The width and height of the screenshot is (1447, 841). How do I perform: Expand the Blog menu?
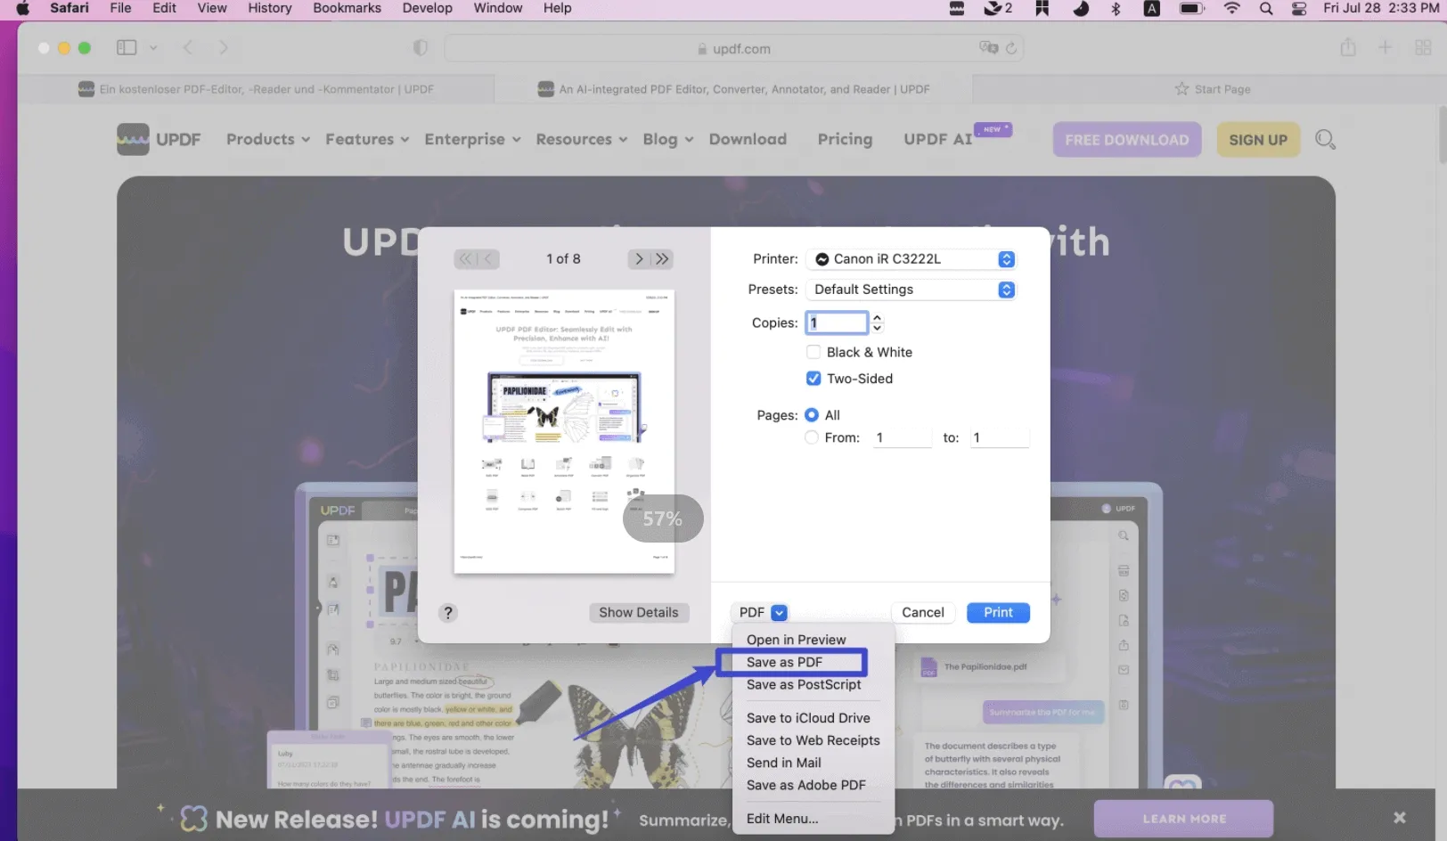[x=668, y=139]
